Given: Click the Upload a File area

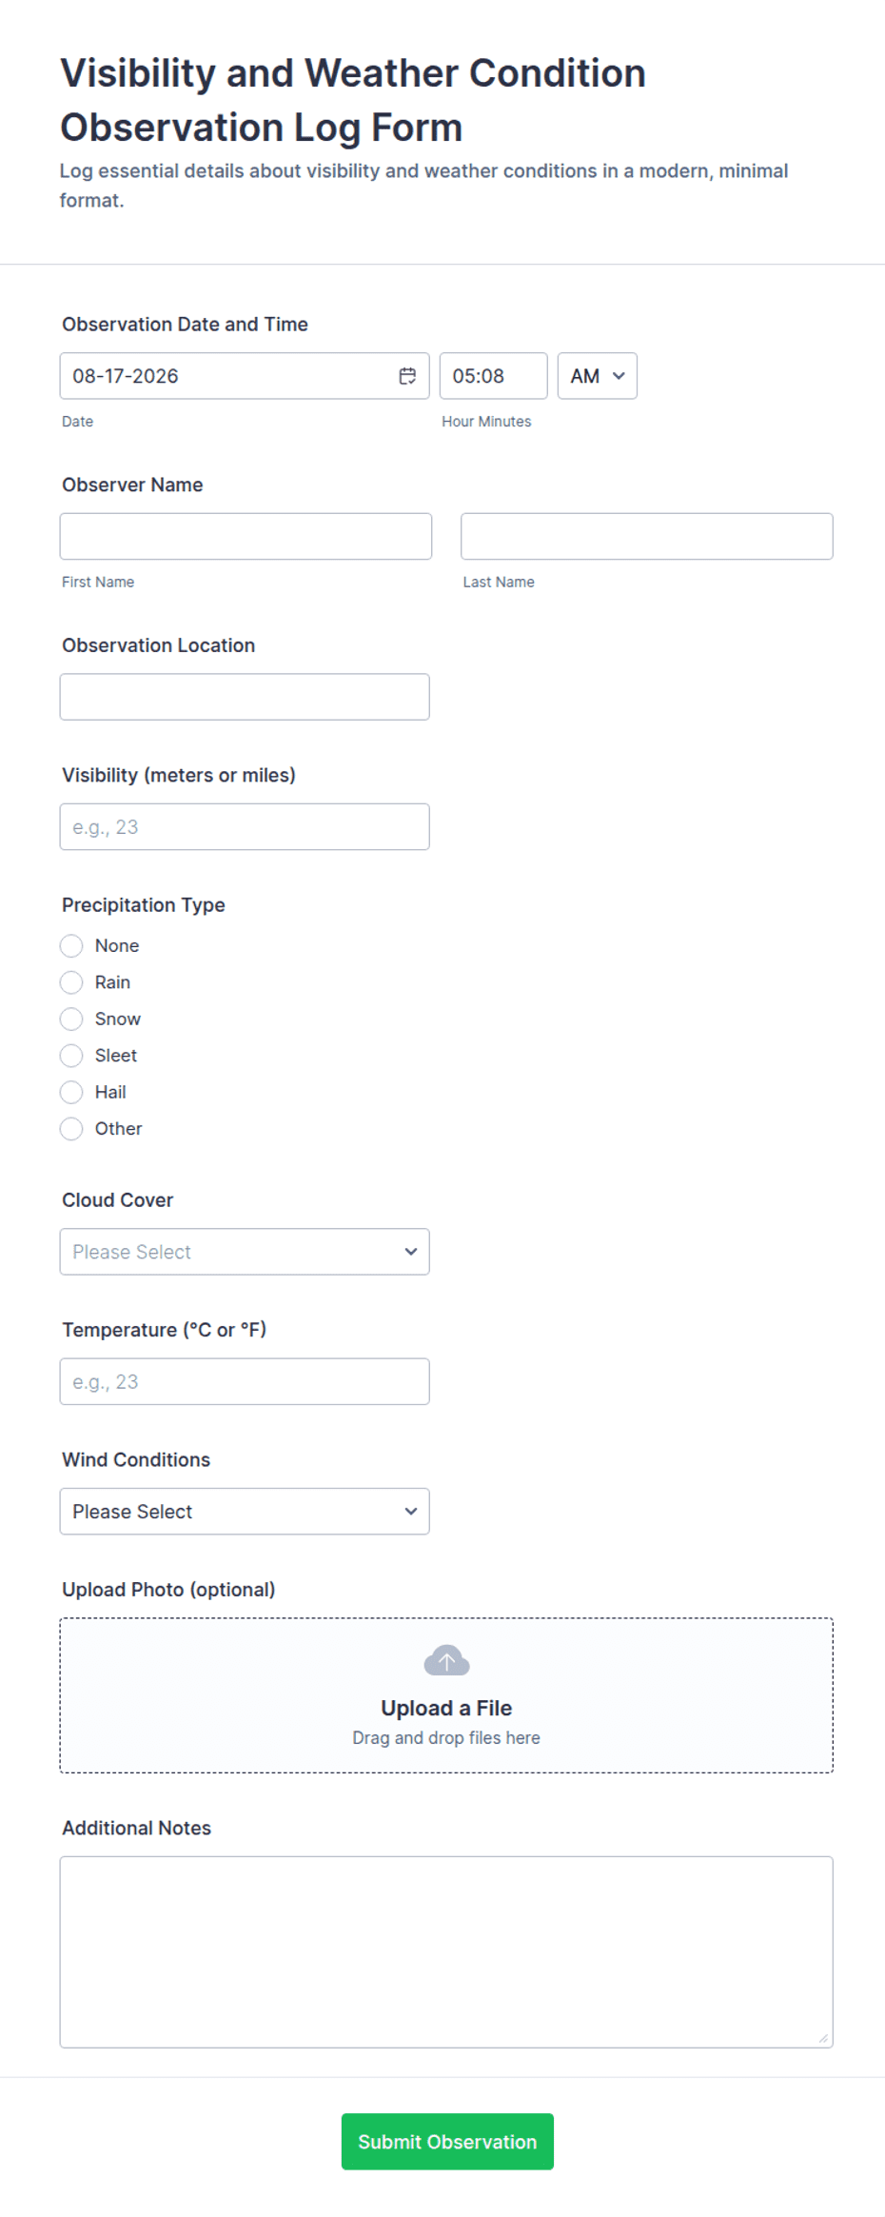Looking at the screenshot, I should coord(446,1695).
